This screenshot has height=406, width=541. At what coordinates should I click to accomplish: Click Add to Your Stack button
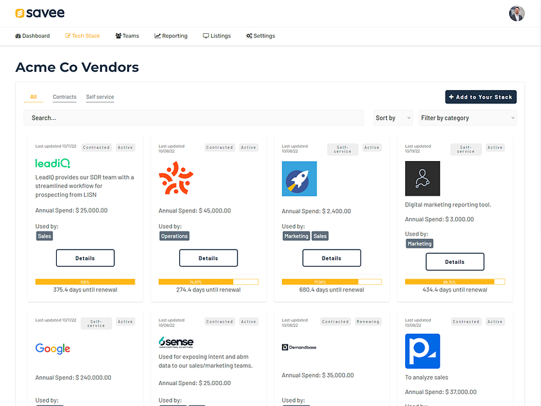pyautogui.click(x=481, y=97)
